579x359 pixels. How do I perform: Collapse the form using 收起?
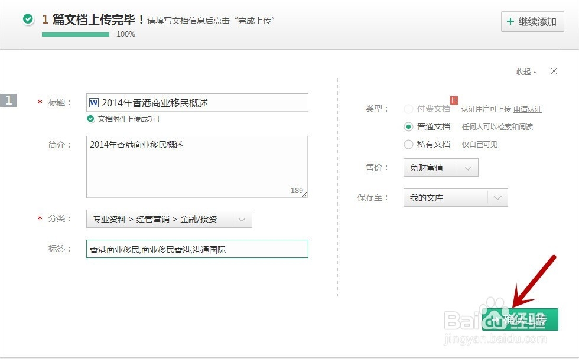(526, 72)
